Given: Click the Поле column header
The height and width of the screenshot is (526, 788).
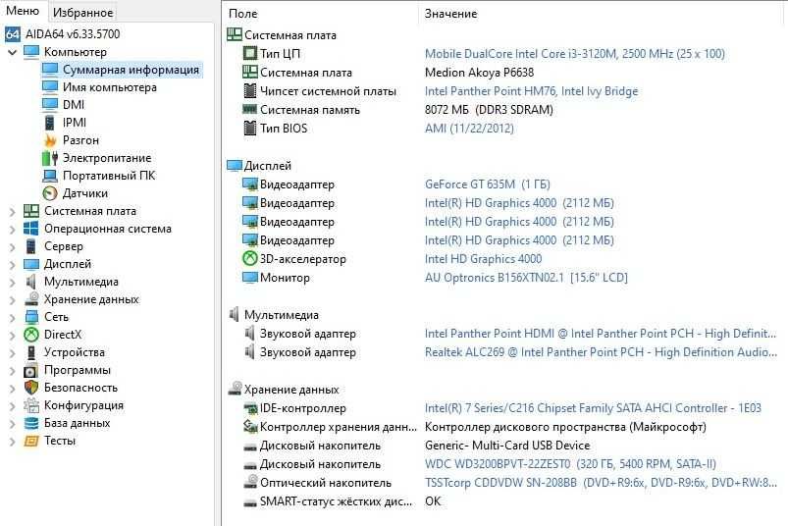Looking at the screenshot, I should coord(243,14).
